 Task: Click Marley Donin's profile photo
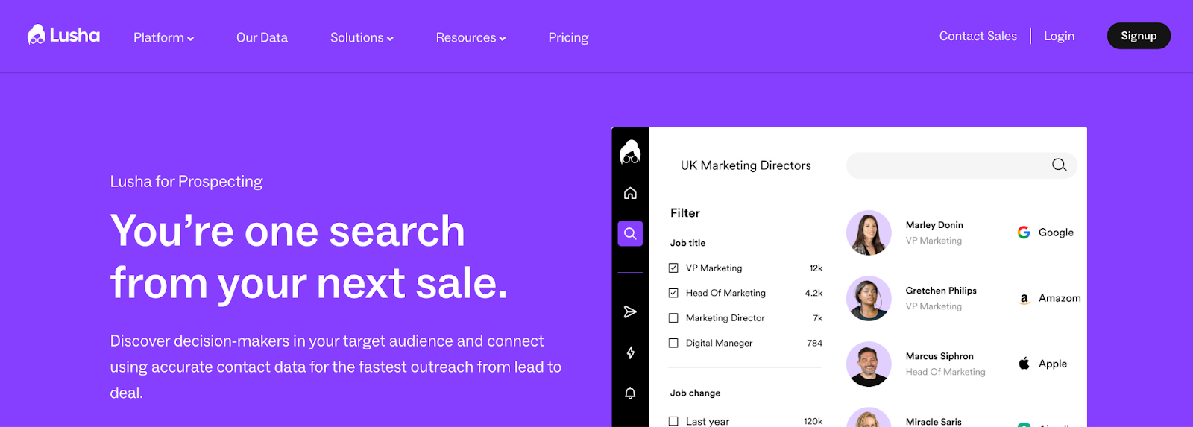869,233
